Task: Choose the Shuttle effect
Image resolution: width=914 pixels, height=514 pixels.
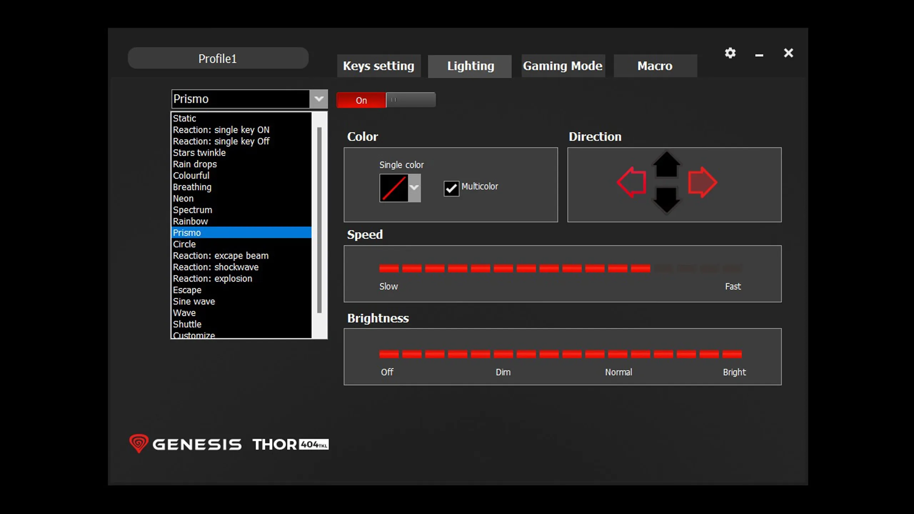Action: click(x=241, y=324)
